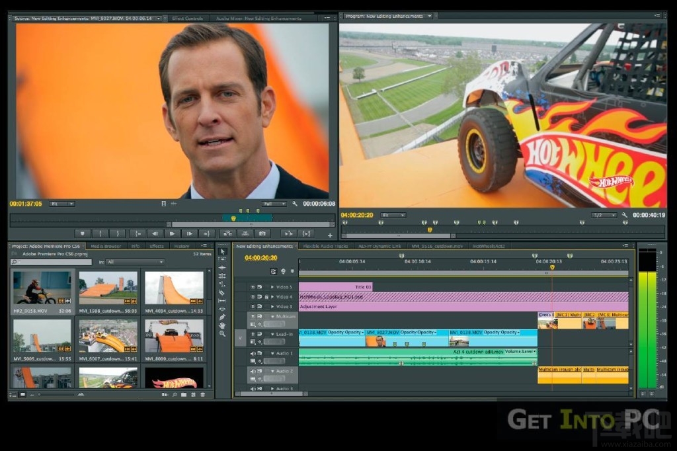Toggle the Snap magnet in the timeline
677x451 pixels.
coord(274,271)
